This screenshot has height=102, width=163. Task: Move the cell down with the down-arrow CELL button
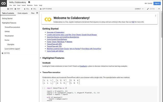(34, 9)
